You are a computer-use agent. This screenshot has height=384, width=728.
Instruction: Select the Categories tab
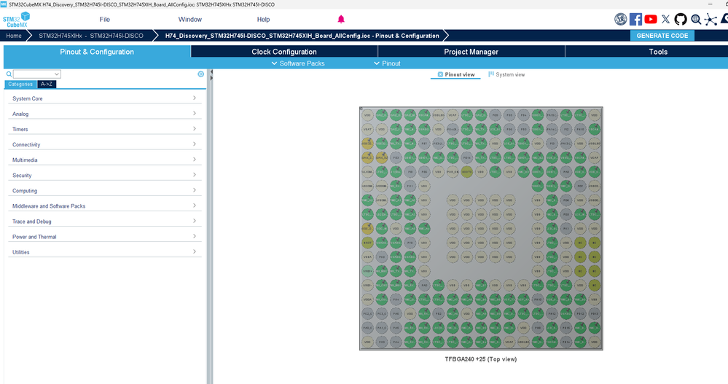(20, 84)
